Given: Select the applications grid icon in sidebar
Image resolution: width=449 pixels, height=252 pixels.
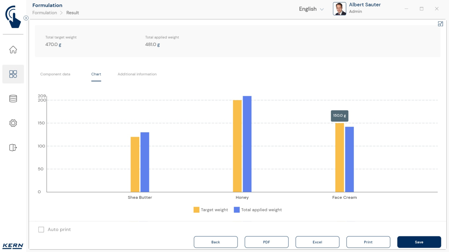Looking at the screenshot, I should tap(13, 74).
